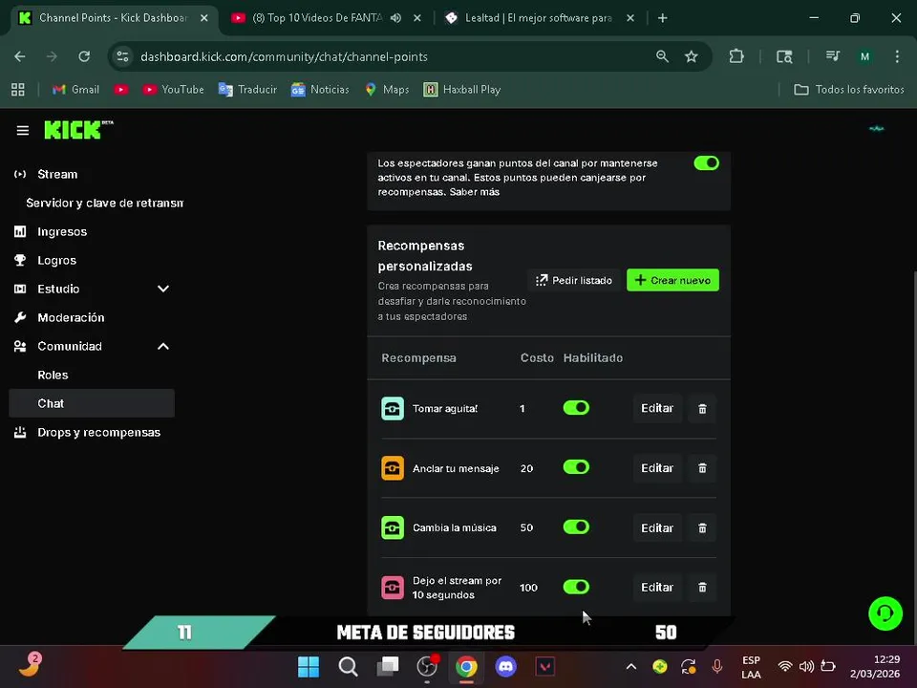The height and width of the screenshot is (688, 917).
Task: Delete the Dejo el stream reward
Action: pyautogui.click(x=702, y=588)
